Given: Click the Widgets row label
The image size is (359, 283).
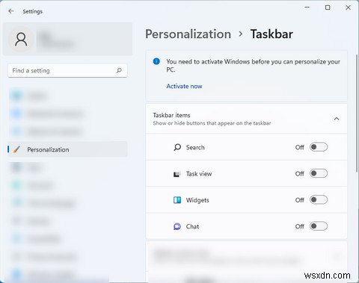Looking at the screenshot, I should 197,200.
